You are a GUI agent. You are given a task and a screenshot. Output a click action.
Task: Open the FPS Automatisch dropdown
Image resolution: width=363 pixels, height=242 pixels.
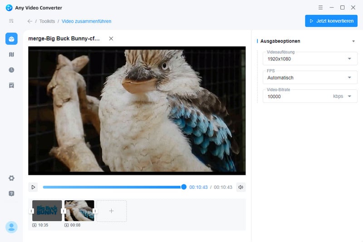click(x=310, y=78)
